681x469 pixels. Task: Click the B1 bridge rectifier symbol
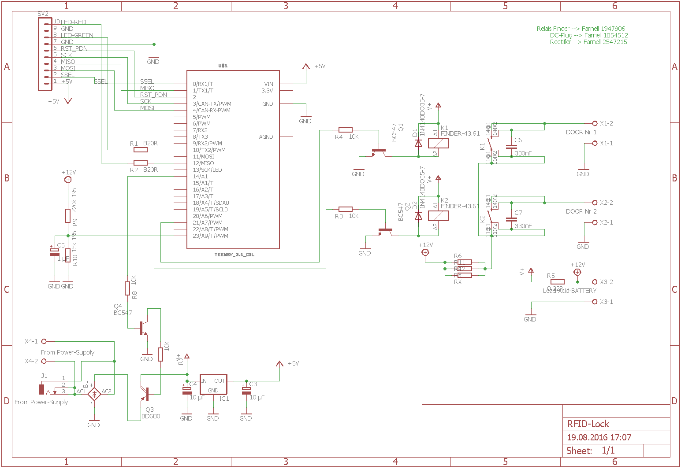point(94,394)
